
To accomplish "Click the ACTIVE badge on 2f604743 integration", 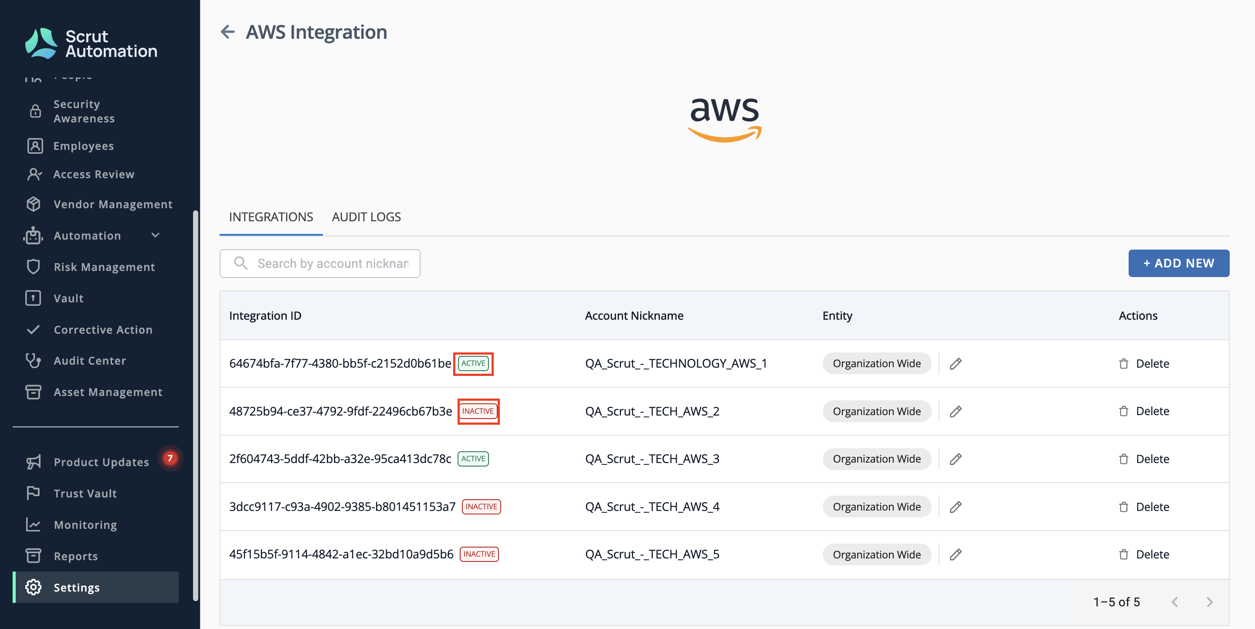I will pyautogui.click(x=473, y=459).
